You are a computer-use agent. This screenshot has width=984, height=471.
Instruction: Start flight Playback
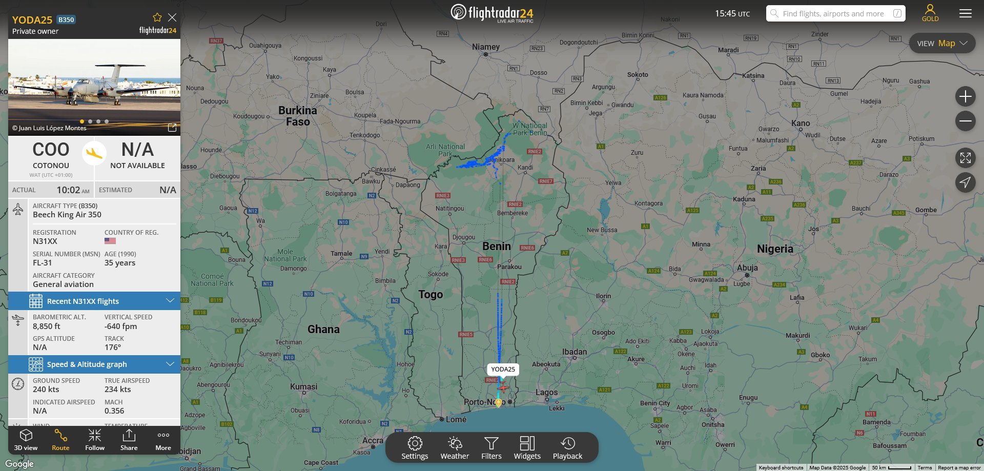tap(567, 448)
